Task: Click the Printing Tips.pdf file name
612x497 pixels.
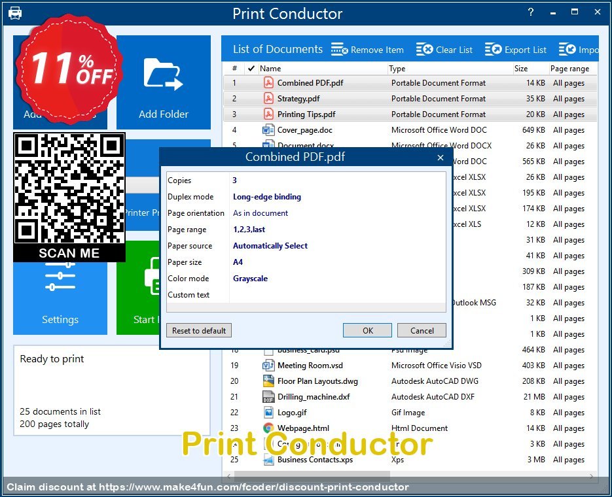Action: click(x=306, y=114)
